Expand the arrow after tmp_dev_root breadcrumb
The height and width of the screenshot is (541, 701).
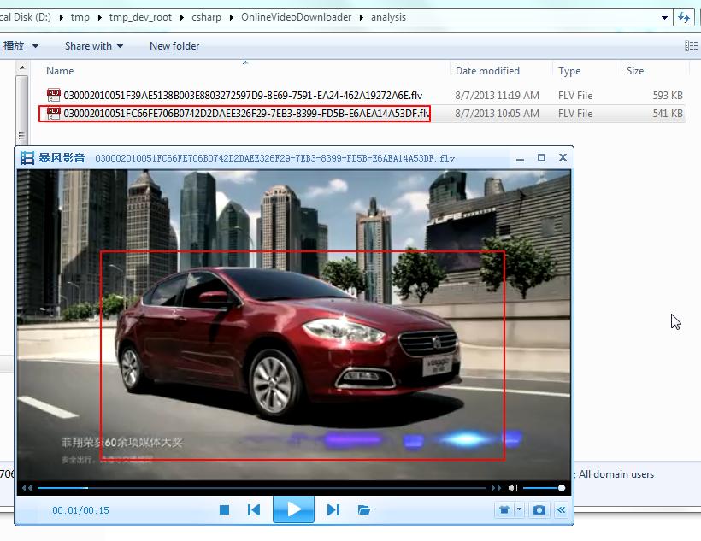(x=182, y=17)
